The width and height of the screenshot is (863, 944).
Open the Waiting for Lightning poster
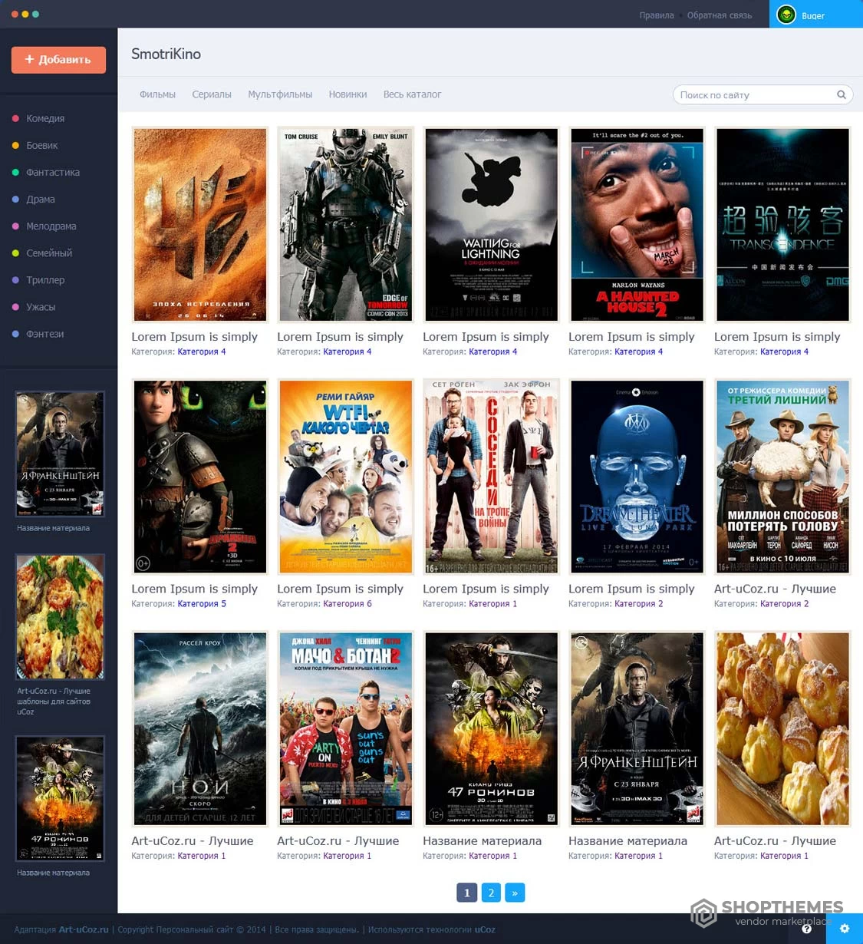click(492, 225)
